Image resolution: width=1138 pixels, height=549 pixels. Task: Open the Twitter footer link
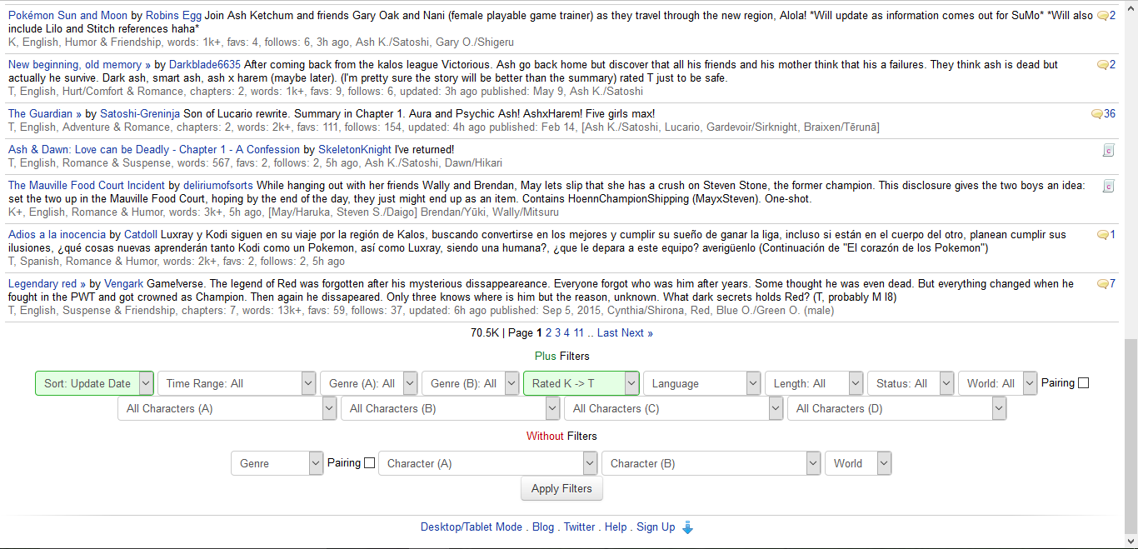(x=580, y=527)
